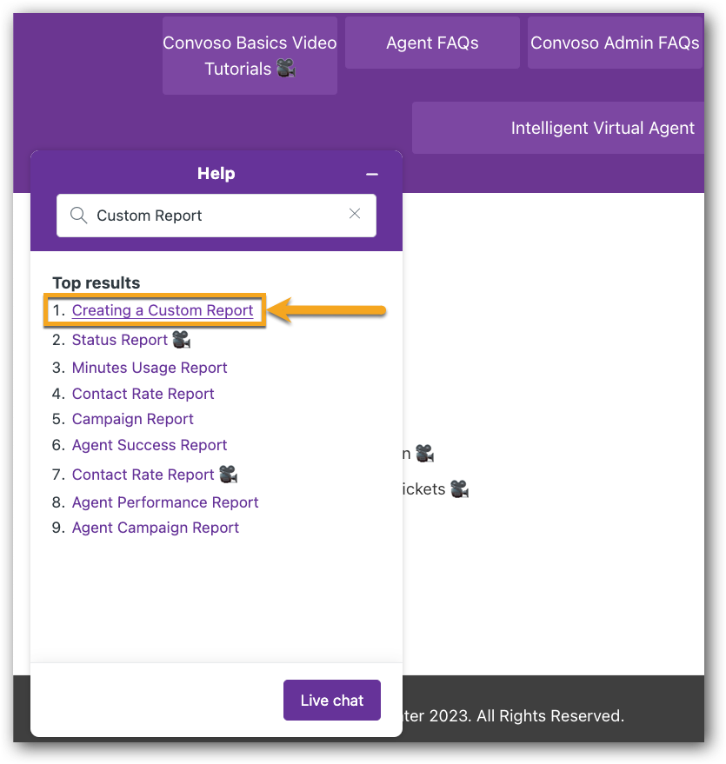Open Agent Success Report result
The width and height of the screenshot is (726, 764).
(x=150, y=445)
